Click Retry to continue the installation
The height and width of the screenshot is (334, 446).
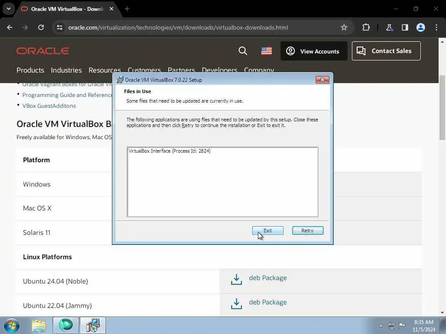coord(307,230)
